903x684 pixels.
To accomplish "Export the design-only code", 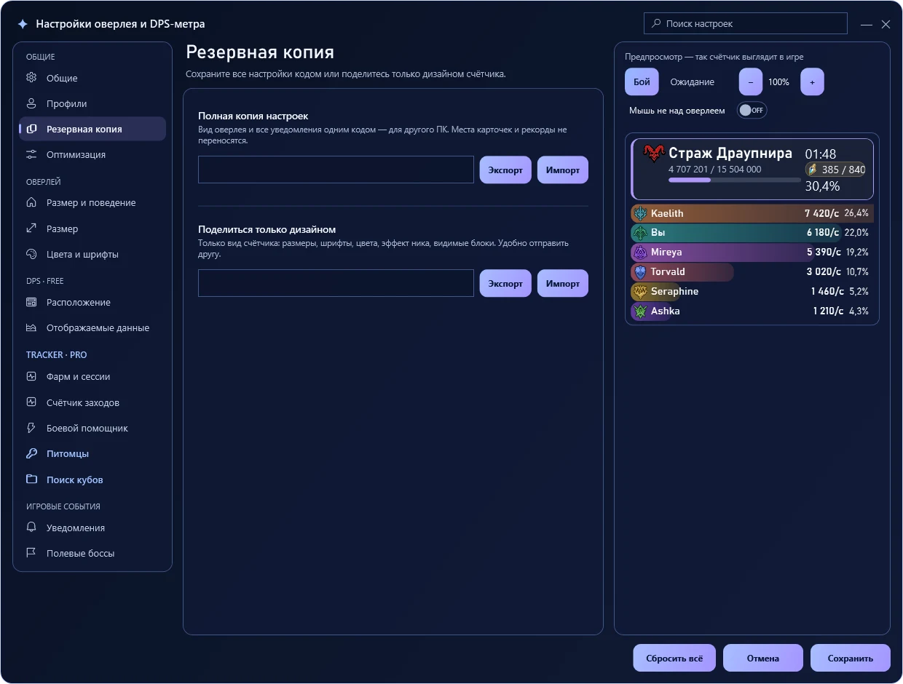I will (505, 283).
